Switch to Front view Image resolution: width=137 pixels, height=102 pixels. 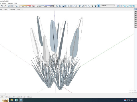pyautogui.click(x=63, y=6)
